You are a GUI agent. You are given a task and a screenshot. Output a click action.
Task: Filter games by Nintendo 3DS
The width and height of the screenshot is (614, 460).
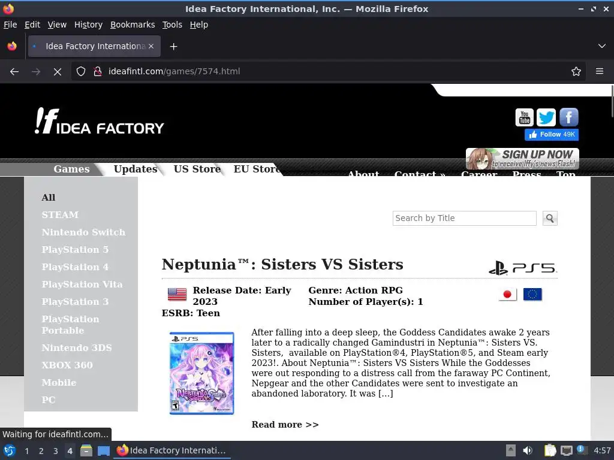pos(77,348)
